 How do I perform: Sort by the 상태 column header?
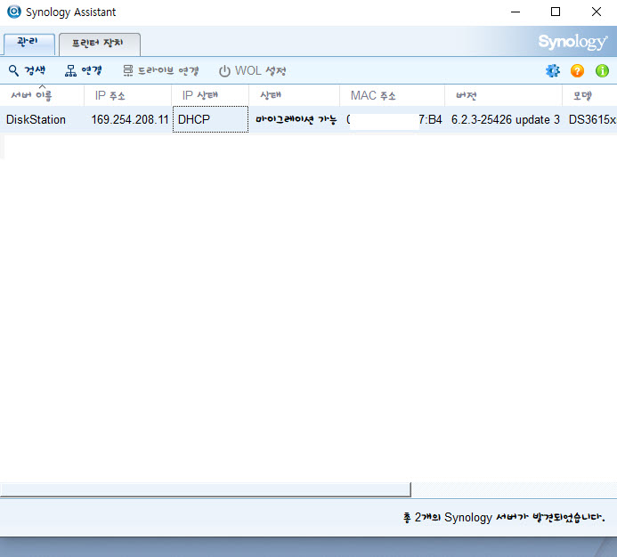tap(295, 95)
